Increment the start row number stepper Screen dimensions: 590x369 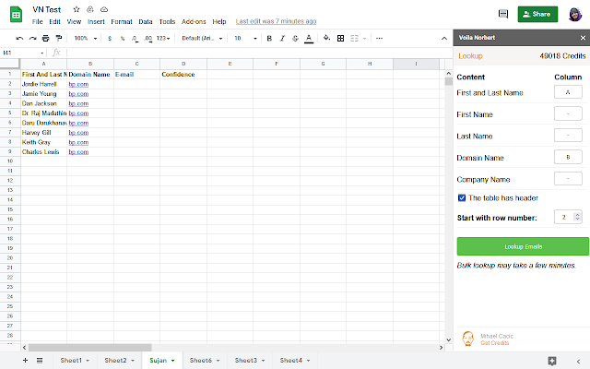[x=577, y=215]
